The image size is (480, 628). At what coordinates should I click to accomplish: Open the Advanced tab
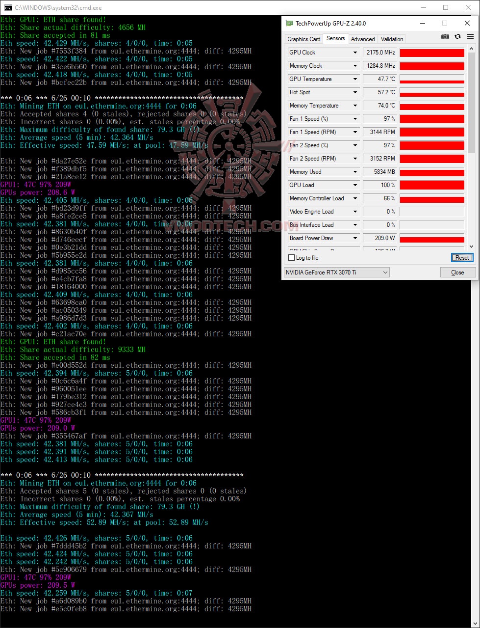point(363,39)
